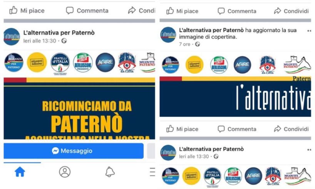Image resolution: width=315 pixels, height=189 pixels.
Task: Open the l'alternativa cover photo image
Action: (x=235, y=96)
